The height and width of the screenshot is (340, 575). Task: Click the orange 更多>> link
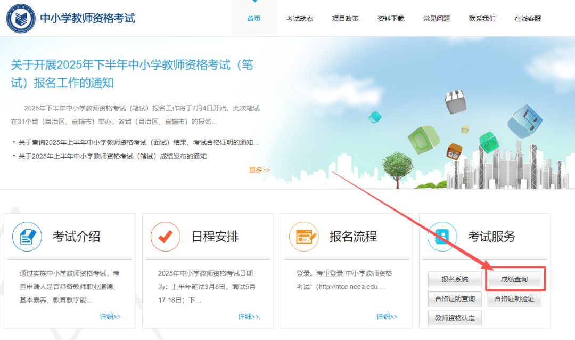[x=259, y=170]
